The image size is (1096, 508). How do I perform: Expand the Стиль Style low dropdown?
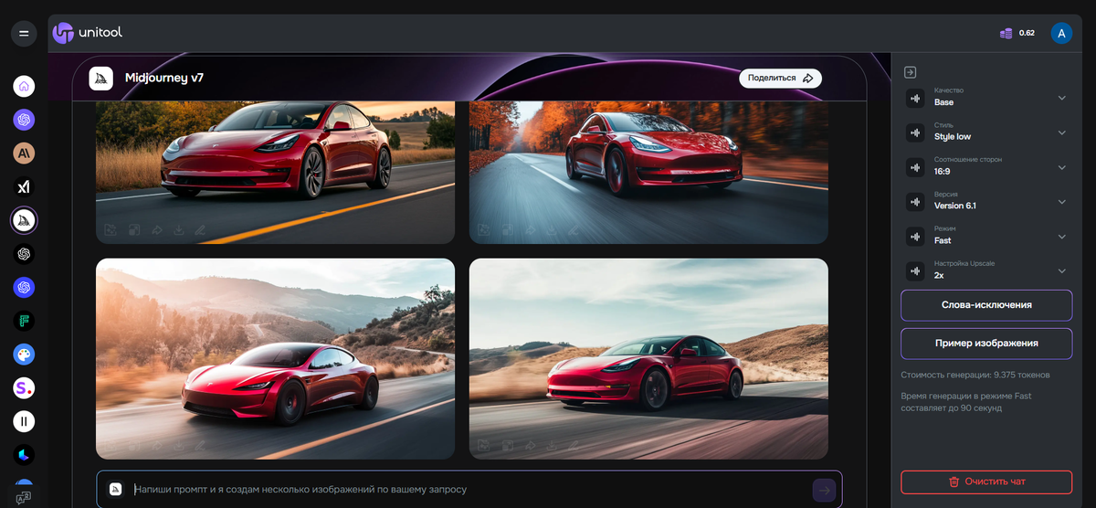point(986,132)
